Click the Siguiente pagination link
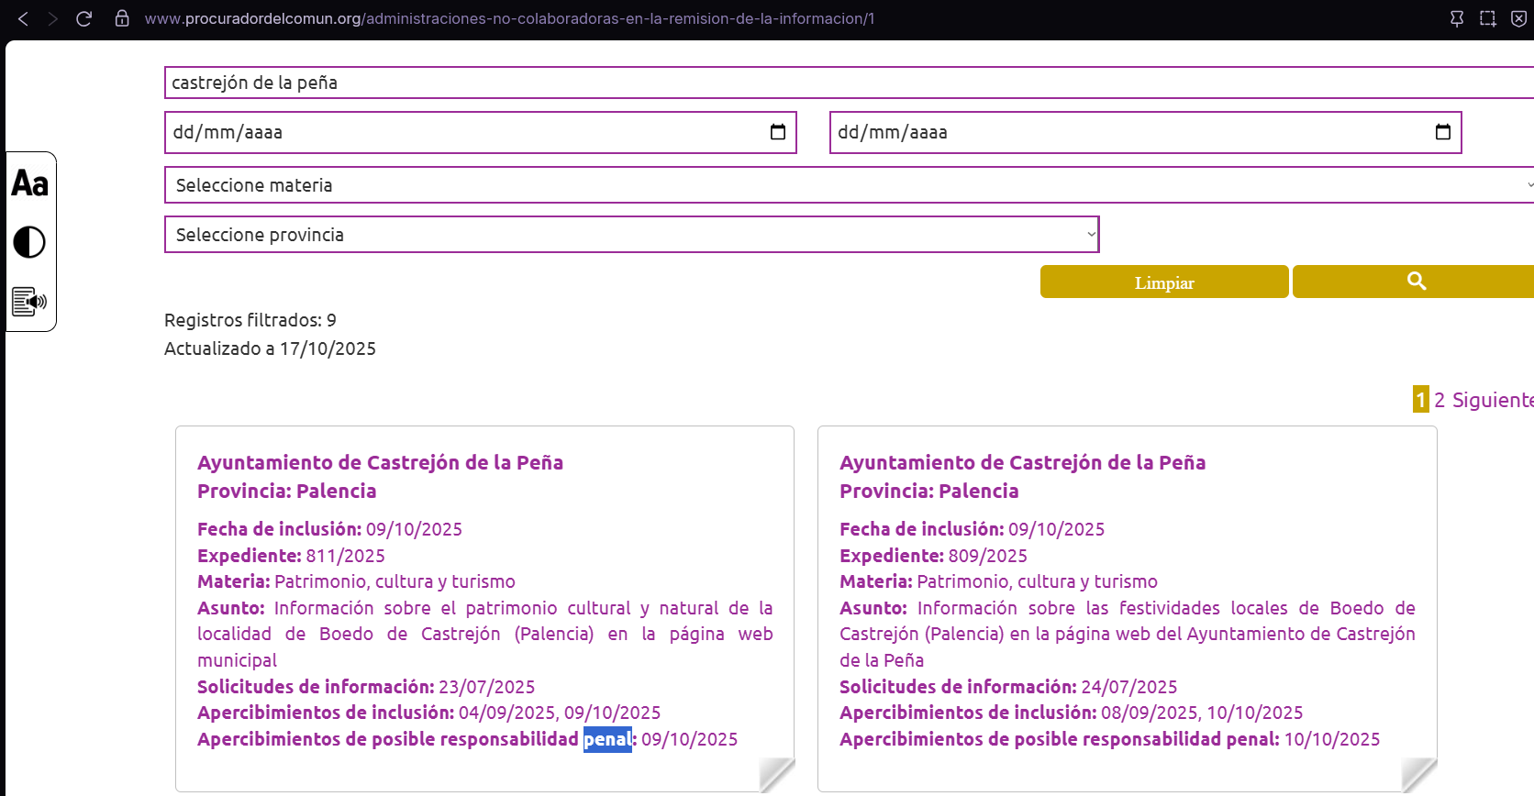 [x=1492, y=400]
